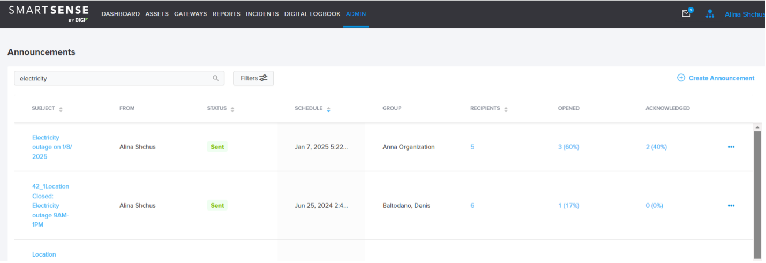The image size is (766, 263).
Task: Click the Opened column header
Action: (x=568, y=108)
